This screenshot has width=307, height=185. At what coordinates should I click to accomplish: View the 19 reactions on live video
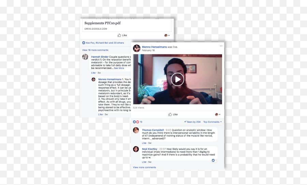point(138,122)
